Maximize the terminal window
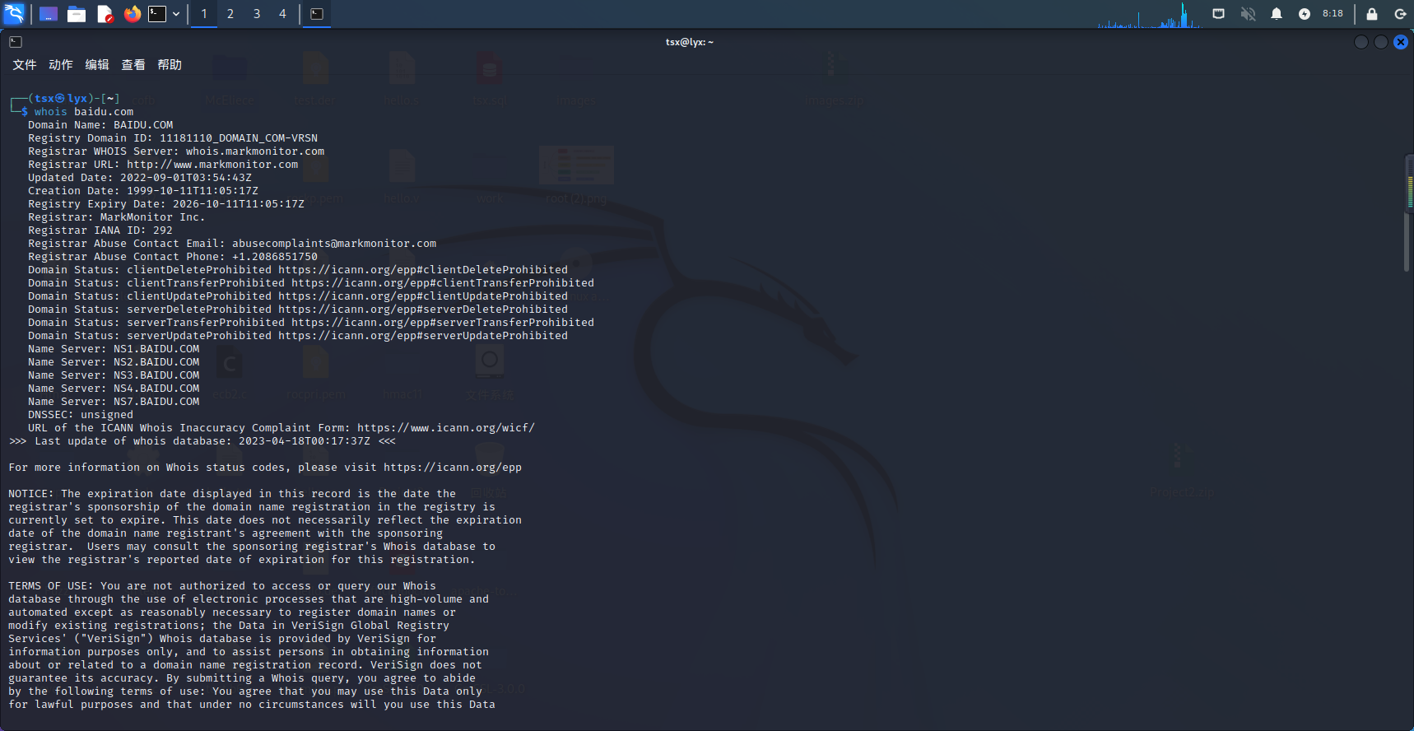Viewport: 1414px width, 731px height. point(1381,42)
